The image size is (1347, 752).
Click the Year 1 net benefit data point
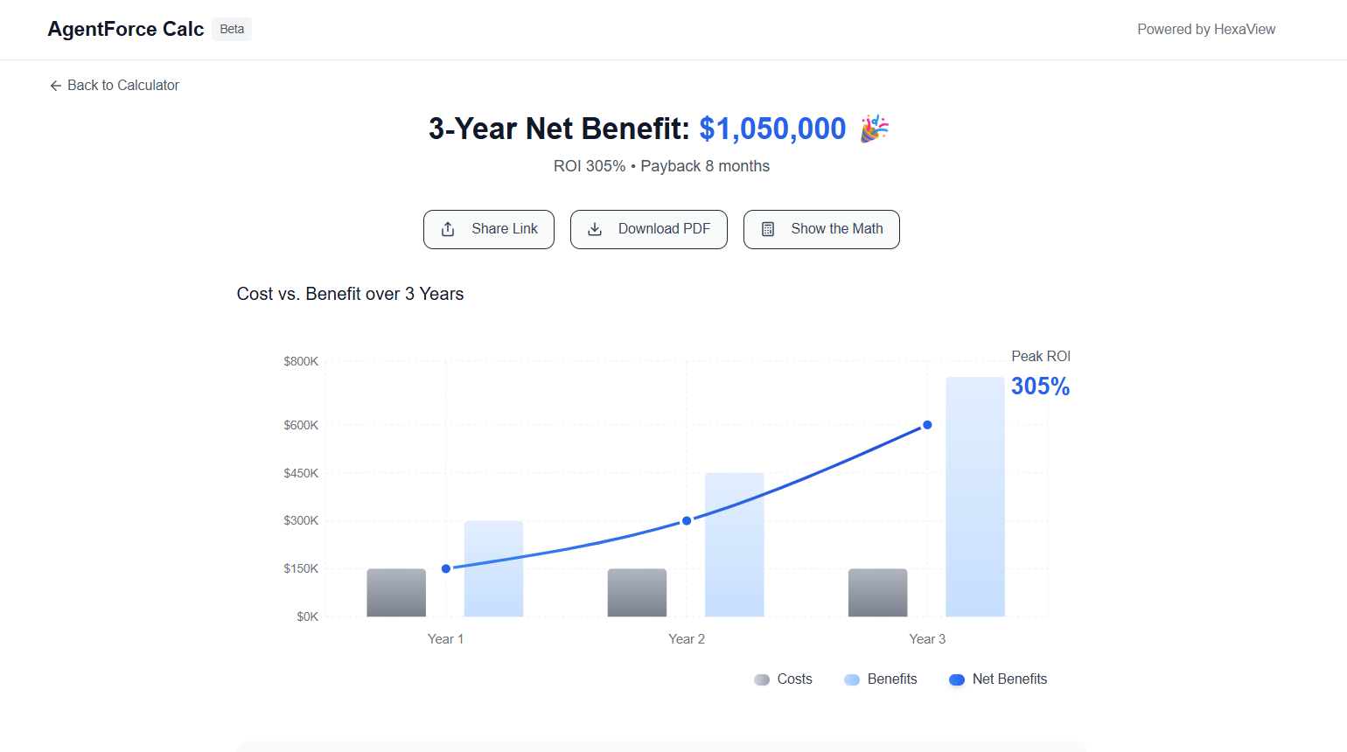coord(446,568)
